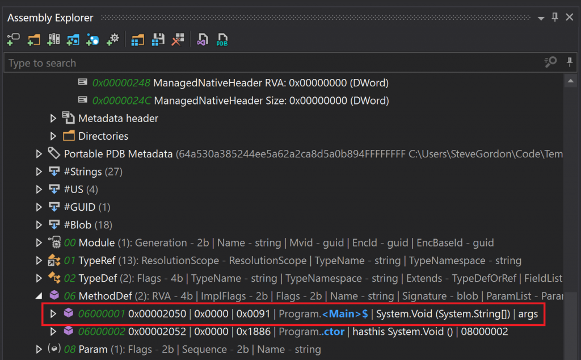Click the Save Assembly List floppy icon

click(x=158, y=39)
